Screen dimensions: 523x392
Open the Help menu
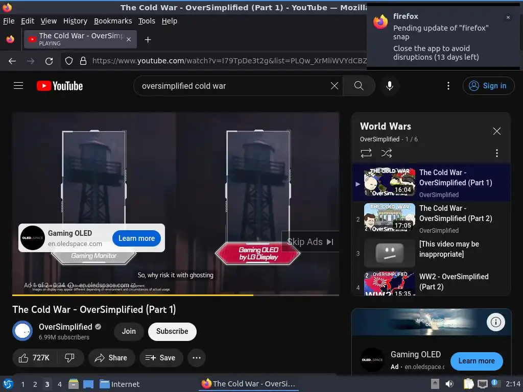click(170, 21)
